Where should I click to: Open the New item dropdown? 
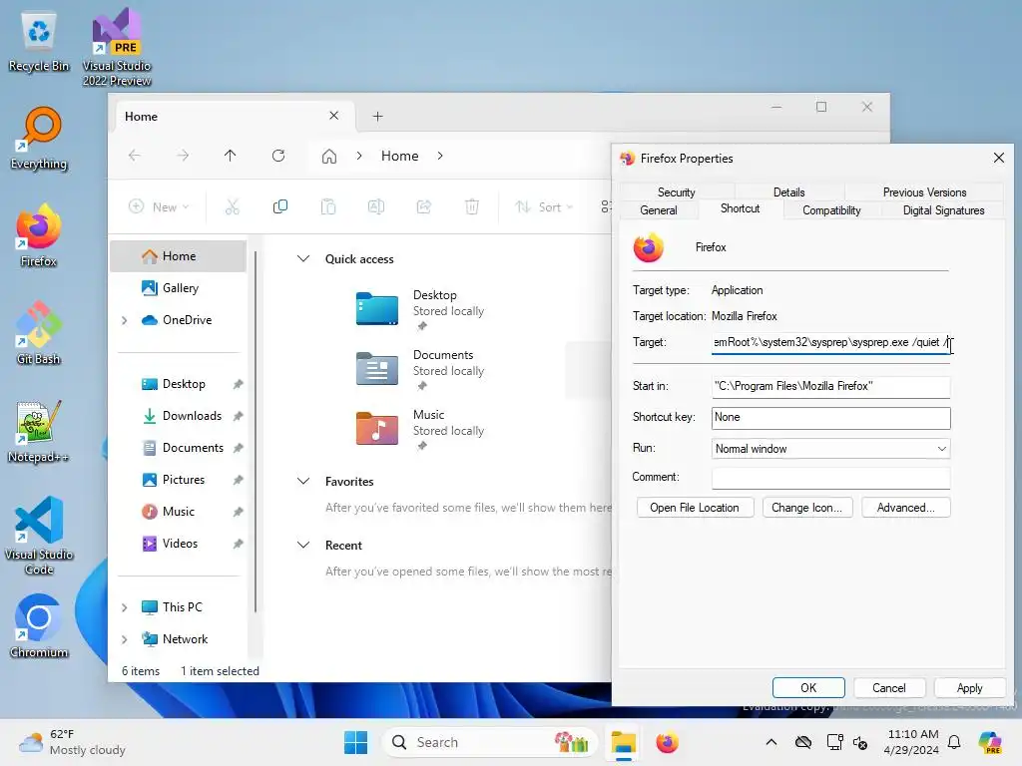(x=159, y=207)
